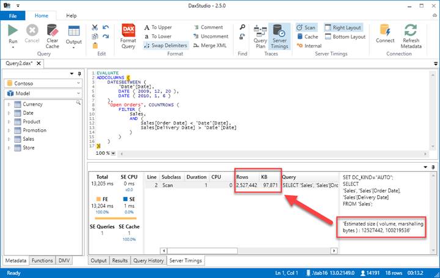The height and width of the screenshot is (278, 440).
Task: Click the Cancel query icon
Action: coord(32,30)
